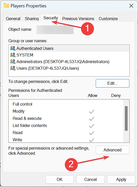Viewport: 138px width, 187px height.
Task: Confirm with the OK button
Action: (60, 179)
